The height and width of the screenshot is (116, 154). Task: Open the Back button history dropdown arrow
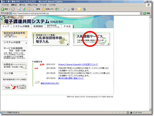click(x=10, y=9)
